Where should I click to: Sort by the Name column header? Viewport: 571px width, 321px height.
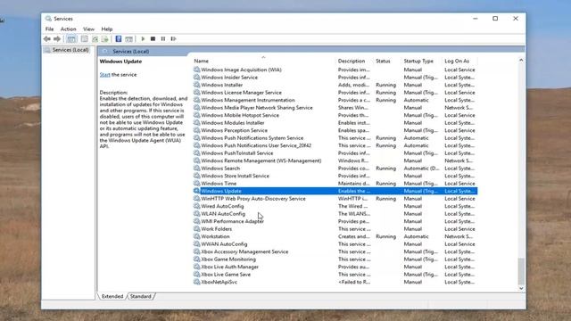(x=264, y=61)
